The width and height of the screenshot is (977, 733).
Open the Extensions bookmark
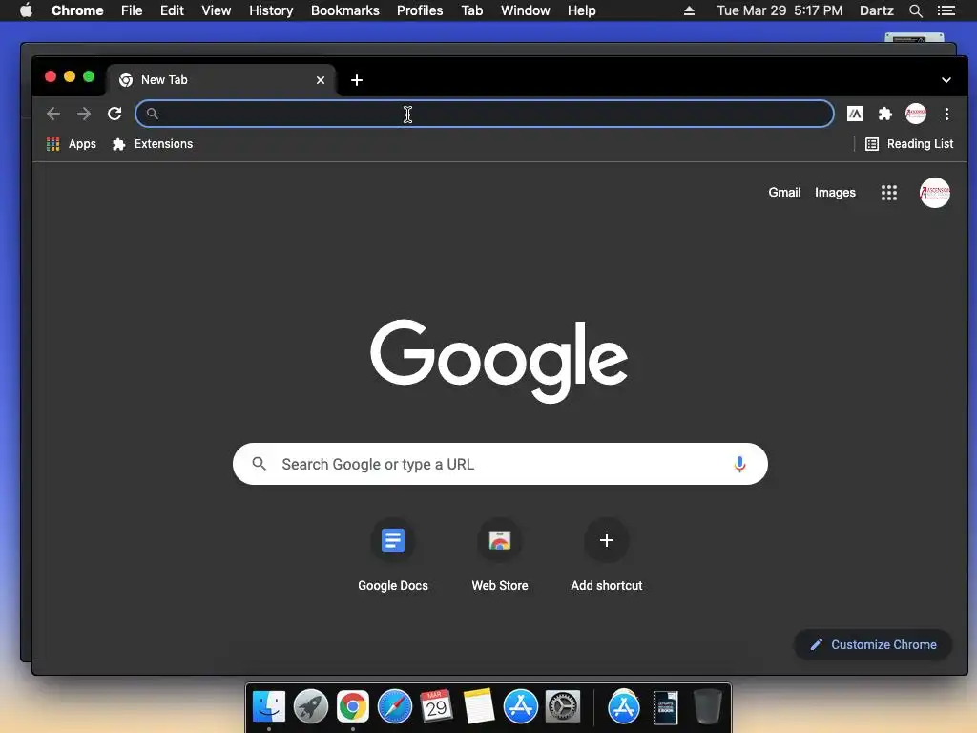[x=153, y=144]
